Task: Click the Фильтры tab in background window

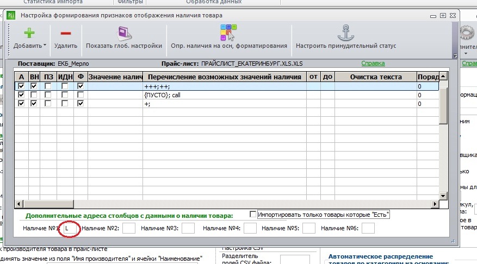Action: pyautogui.click(x=130, y=2)
